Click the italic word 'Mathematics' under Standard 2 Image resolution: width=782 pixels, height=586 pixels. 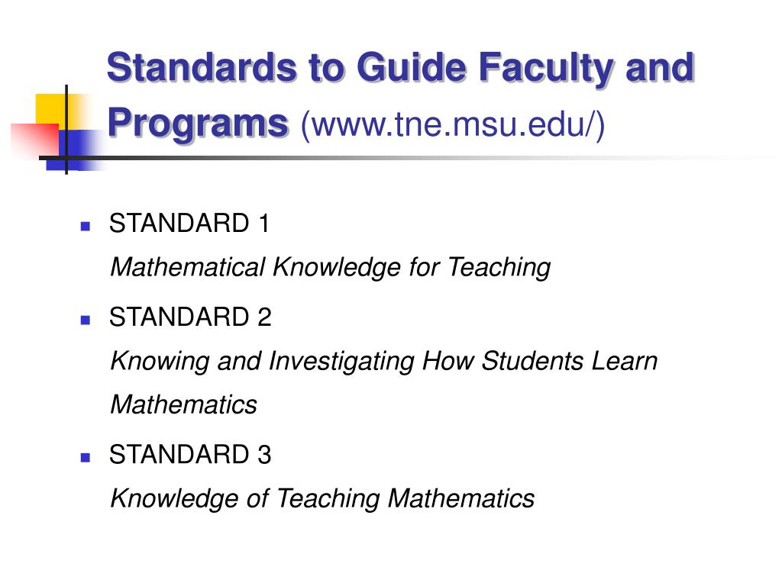[x=183, y=404]
